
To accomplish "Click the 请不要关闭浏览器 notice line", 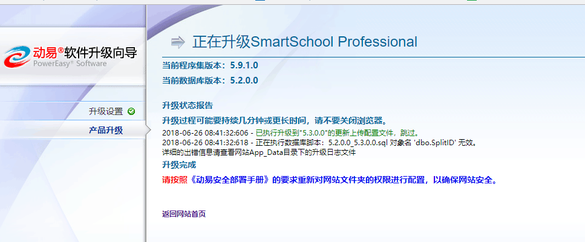I will tap(274, 121).
